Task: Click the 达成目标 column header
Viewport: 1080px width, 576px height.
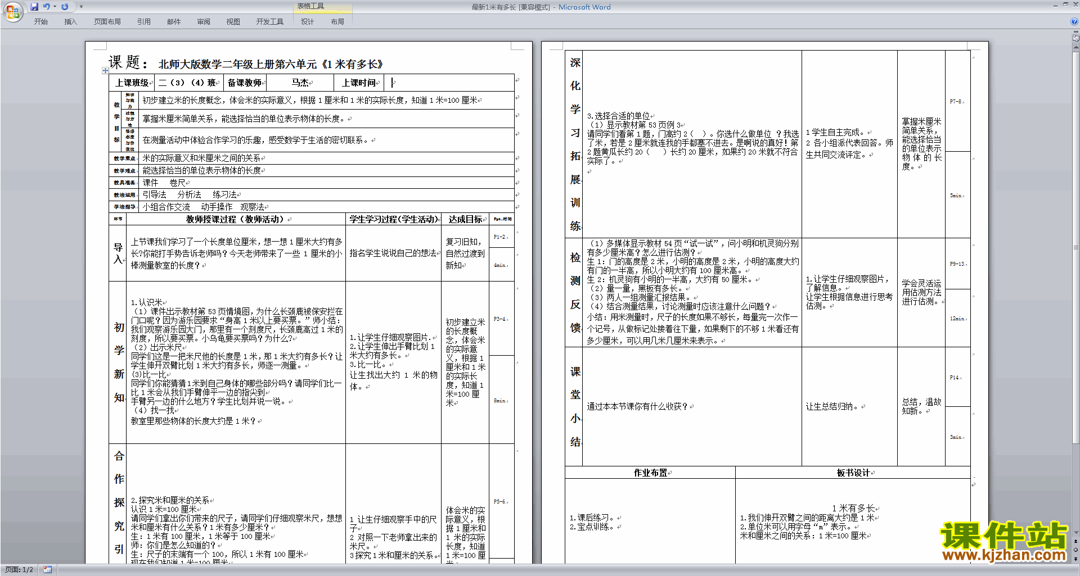Action: coord(465,219)
